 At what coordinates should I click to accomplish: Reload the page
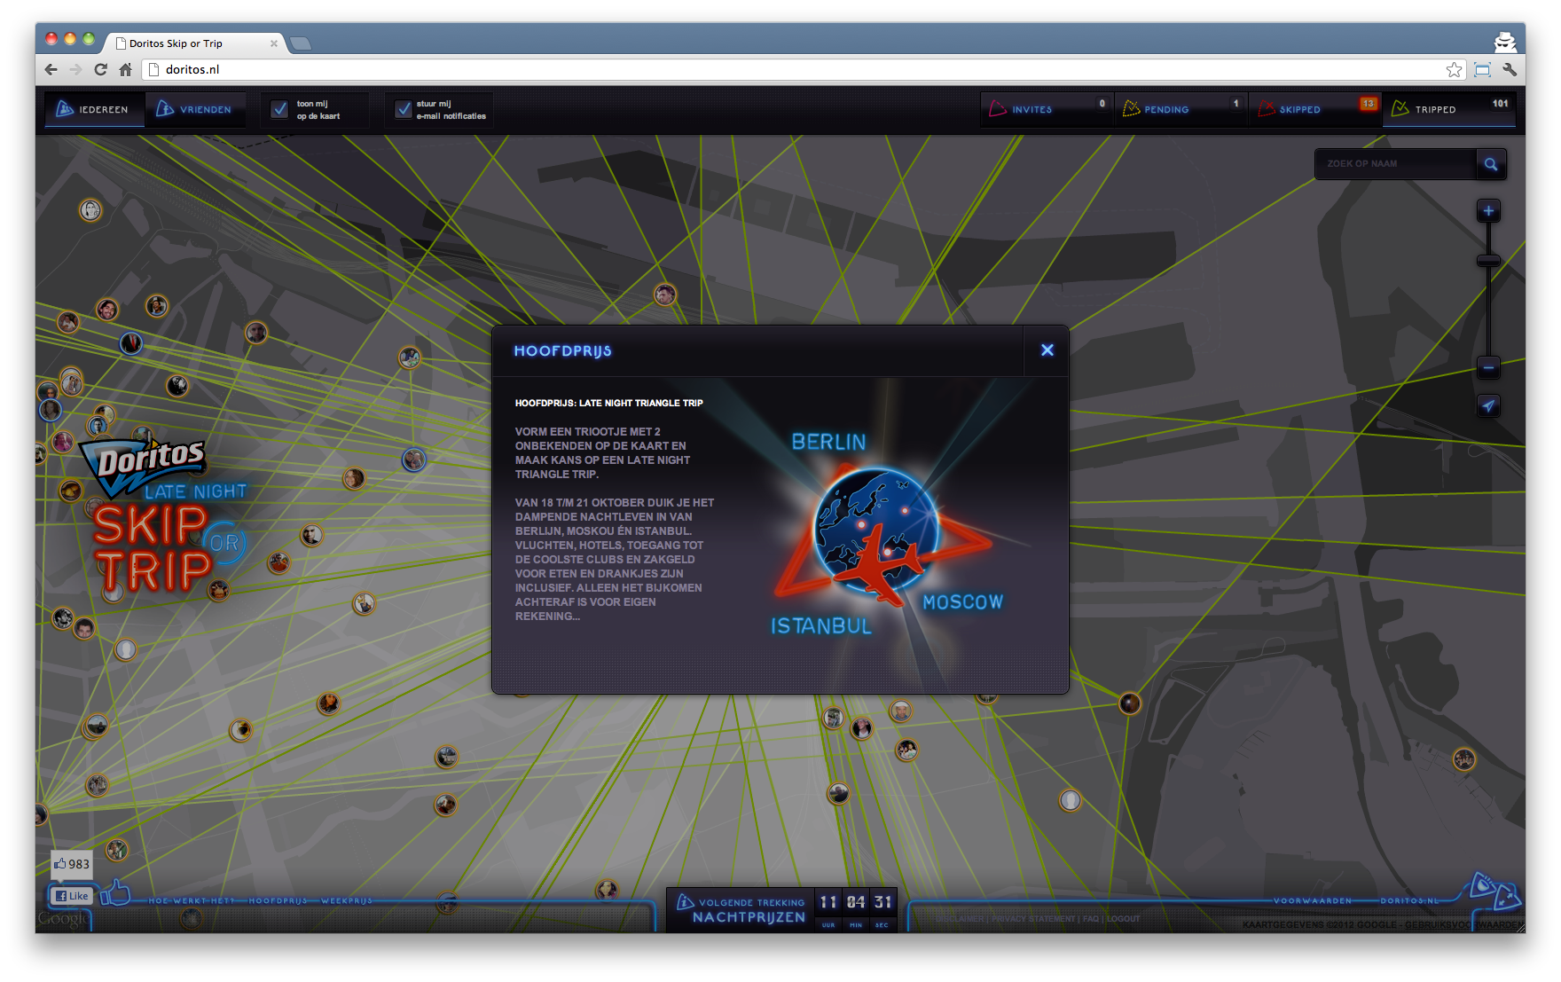[100, 69]
